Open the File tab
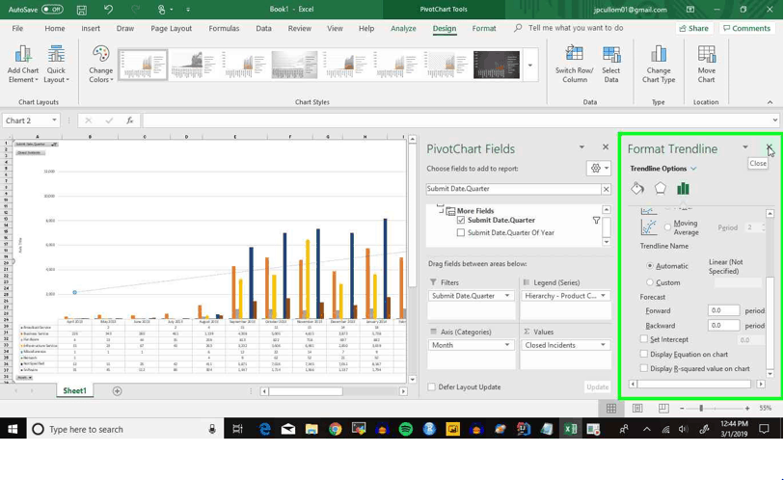Screen dimensions: 784x480 (17, 28)
